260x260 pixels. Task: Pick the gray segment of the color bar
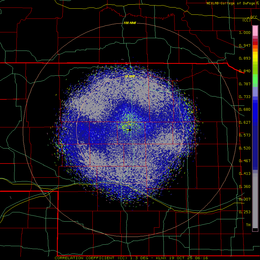pyautogui.click(x=255, y=201)
